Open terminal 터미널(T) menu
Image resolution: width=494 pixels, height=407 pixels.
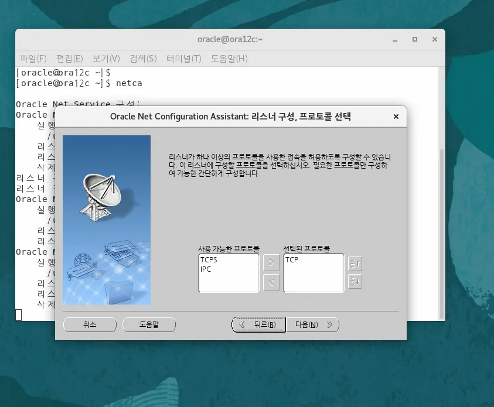(183, 59)
